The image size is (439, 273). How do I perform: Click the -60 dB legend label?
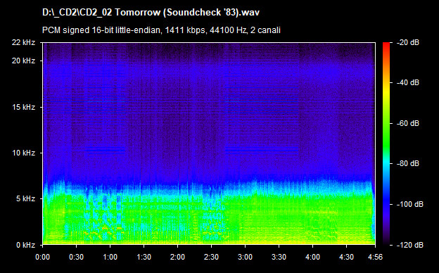(x=408, y=123)
